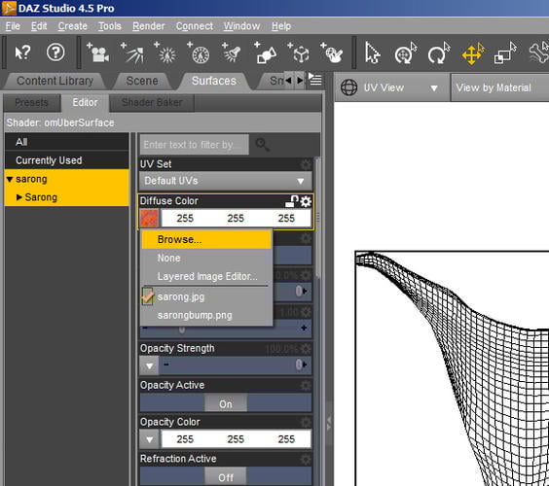Toggle the Diffuse Color lock icon
The width and height of the screenshot is (549, 486).
point(292,201)
